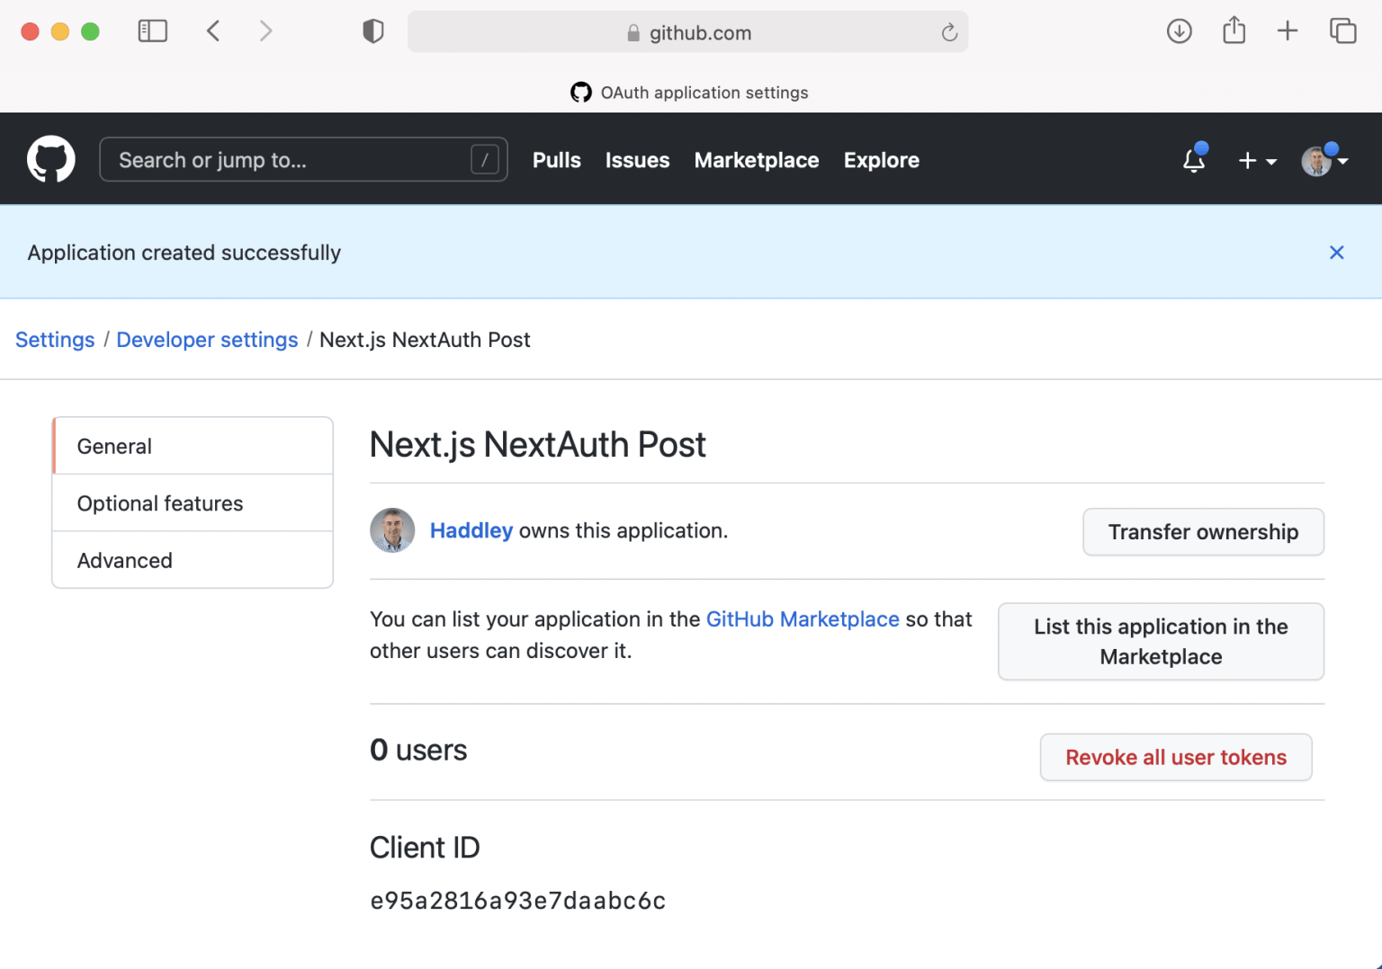This screenshot has width=1382, height=969.
Task: Open the user avatar profile menu
Action: point(1324,161)
